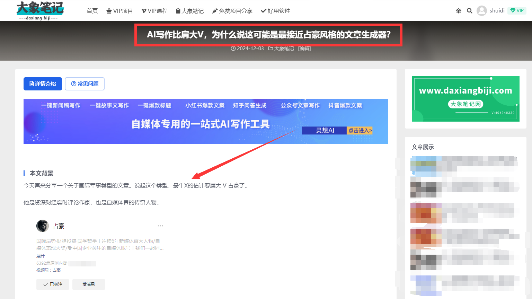Go to 大象笔记 nav item

tap(190, 11)
